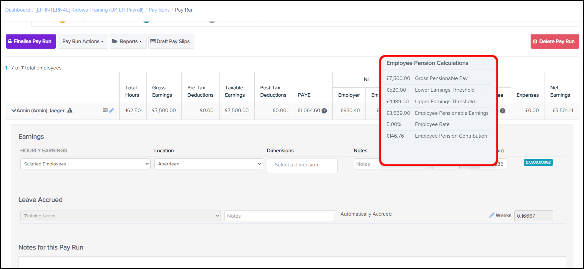
Task: Click the Delete Pay Run button
Action: point(554,41)
